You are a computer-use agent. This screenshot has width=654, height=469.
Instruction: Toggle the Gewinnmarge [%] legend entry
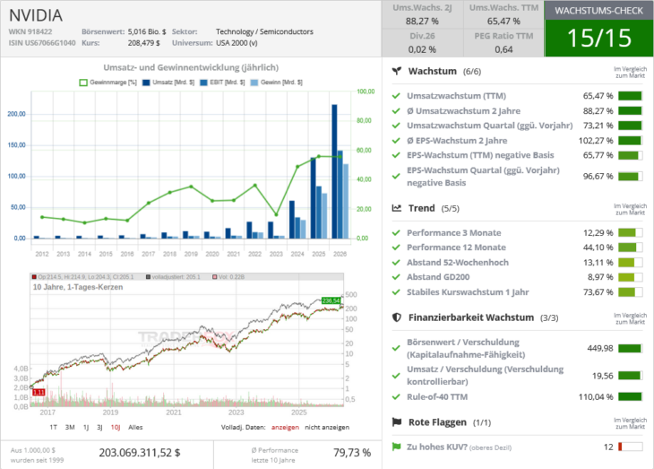(x=108, y=83)
